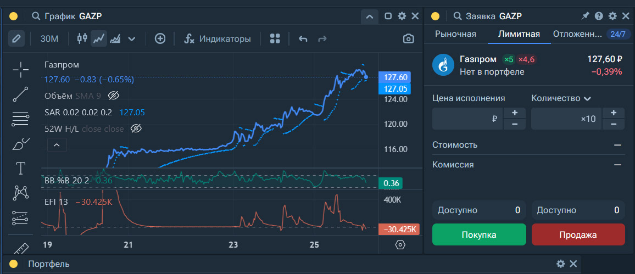Switch to the Рыночная order tab
Image resolution: width=635 pixels, height=274 pixels.
(x=455, y=34)
